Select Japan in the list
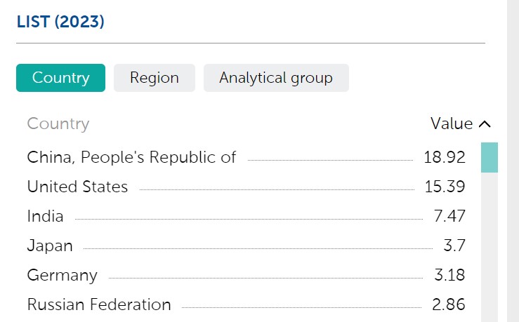Image resolution: width=519 pixels, height=322 pixels. coord(246,246)
